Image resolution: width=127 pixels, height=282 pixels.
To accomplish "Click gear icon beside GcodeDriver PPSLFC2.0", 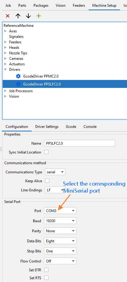I will pyautogui.click(x=18, y=84).
